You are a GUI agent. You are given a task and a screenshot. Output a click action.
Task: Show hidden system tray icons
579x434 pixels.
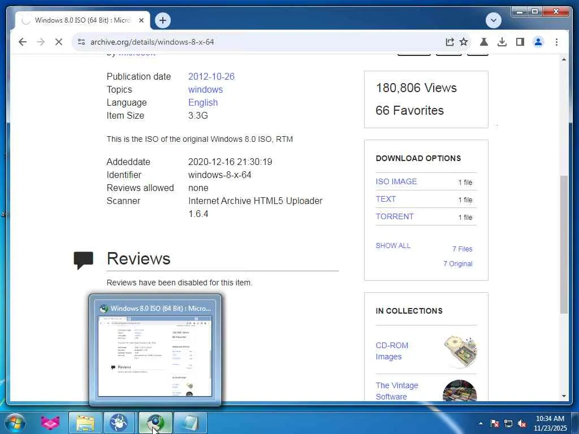(x=481, y=423)
